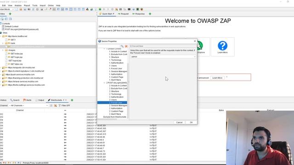The width and height of the screenshot is (294, 165).
Task: Click the Open Session folder icon
Action: click(x=21, y=9)
